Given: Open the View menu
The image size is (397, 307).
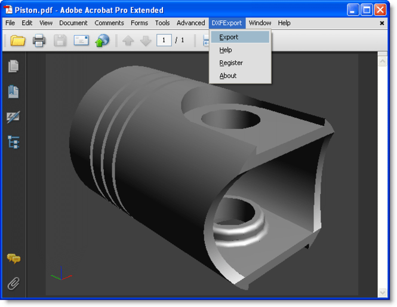Looking at the screenshot, I should point(46,23).
